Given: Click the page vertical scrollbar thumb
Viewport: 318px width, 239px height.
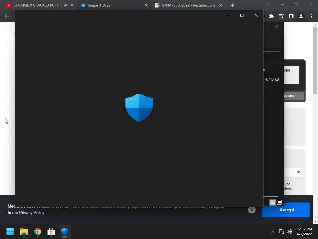Looking at the screenshot, I should [x=315, y=60].
